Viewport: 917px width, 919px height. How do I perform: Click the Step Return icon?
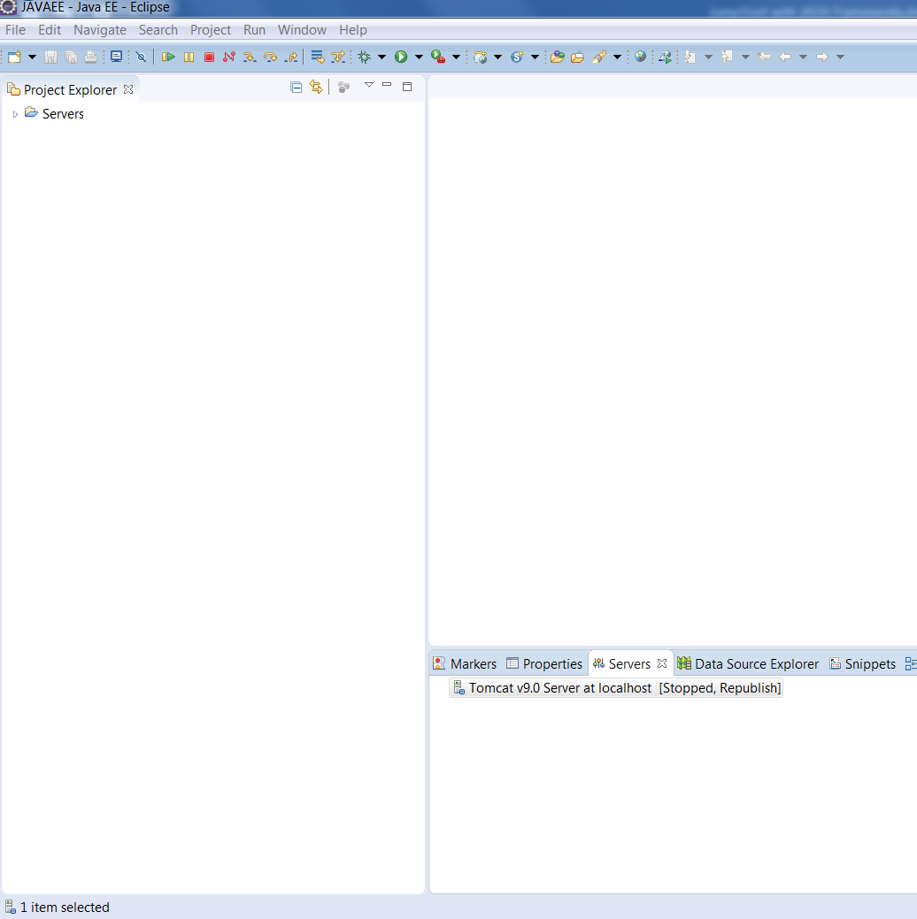pos(291,57)
